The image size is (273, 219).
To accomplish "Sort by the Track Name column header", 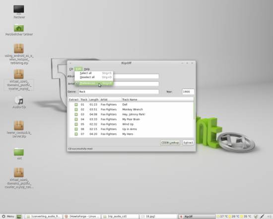I will coord(157,100).
